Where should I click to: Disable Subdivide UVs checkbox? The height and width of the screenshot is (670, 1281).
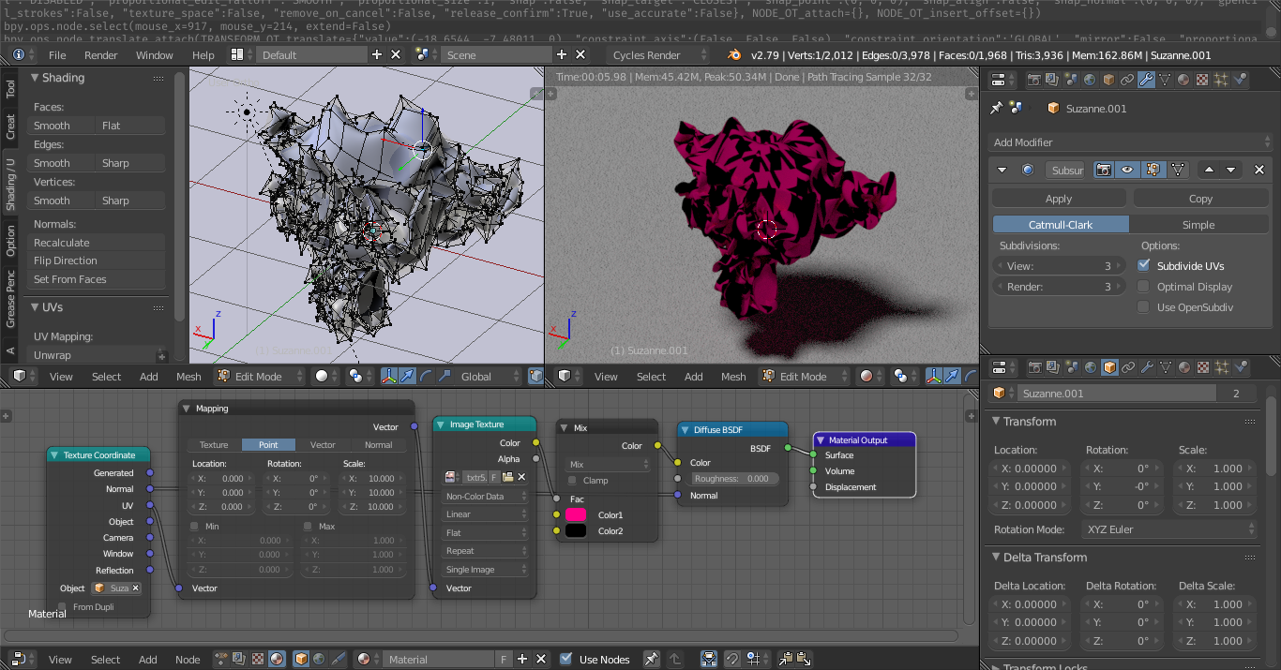[1143, 265]
